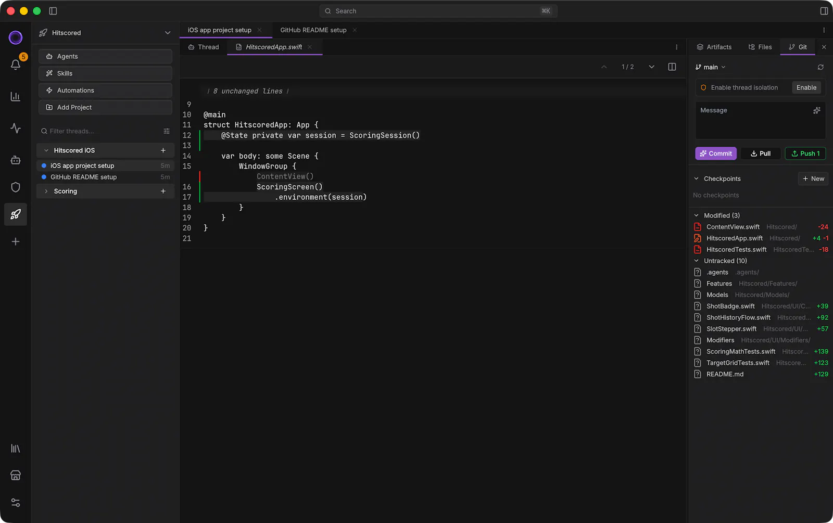
Task: Click the commit Message field
Action: [x=761, y=120]
